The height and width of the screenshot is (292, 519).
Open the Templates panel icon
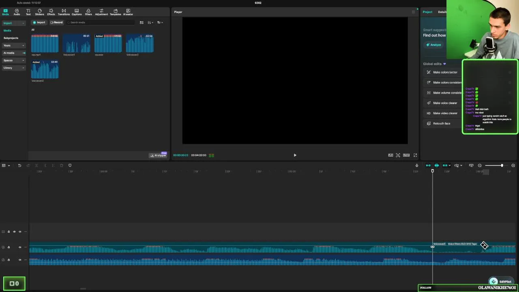[116, 12]
